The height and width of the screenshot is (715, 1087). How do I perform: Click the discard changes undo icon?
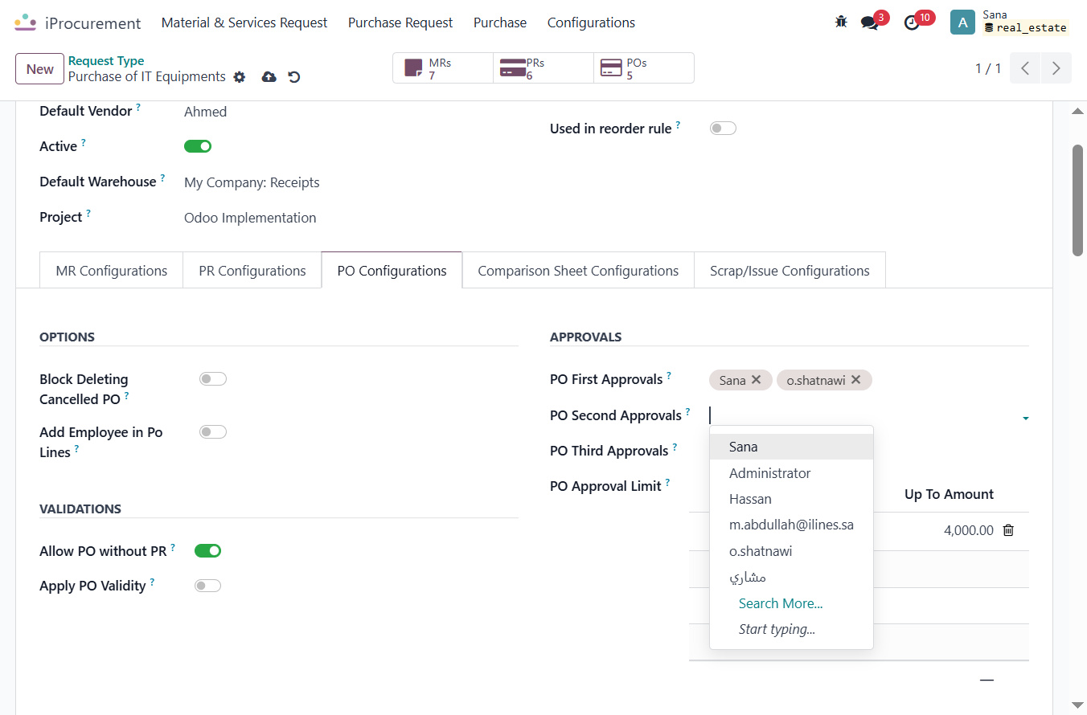[x=294, y=77]
